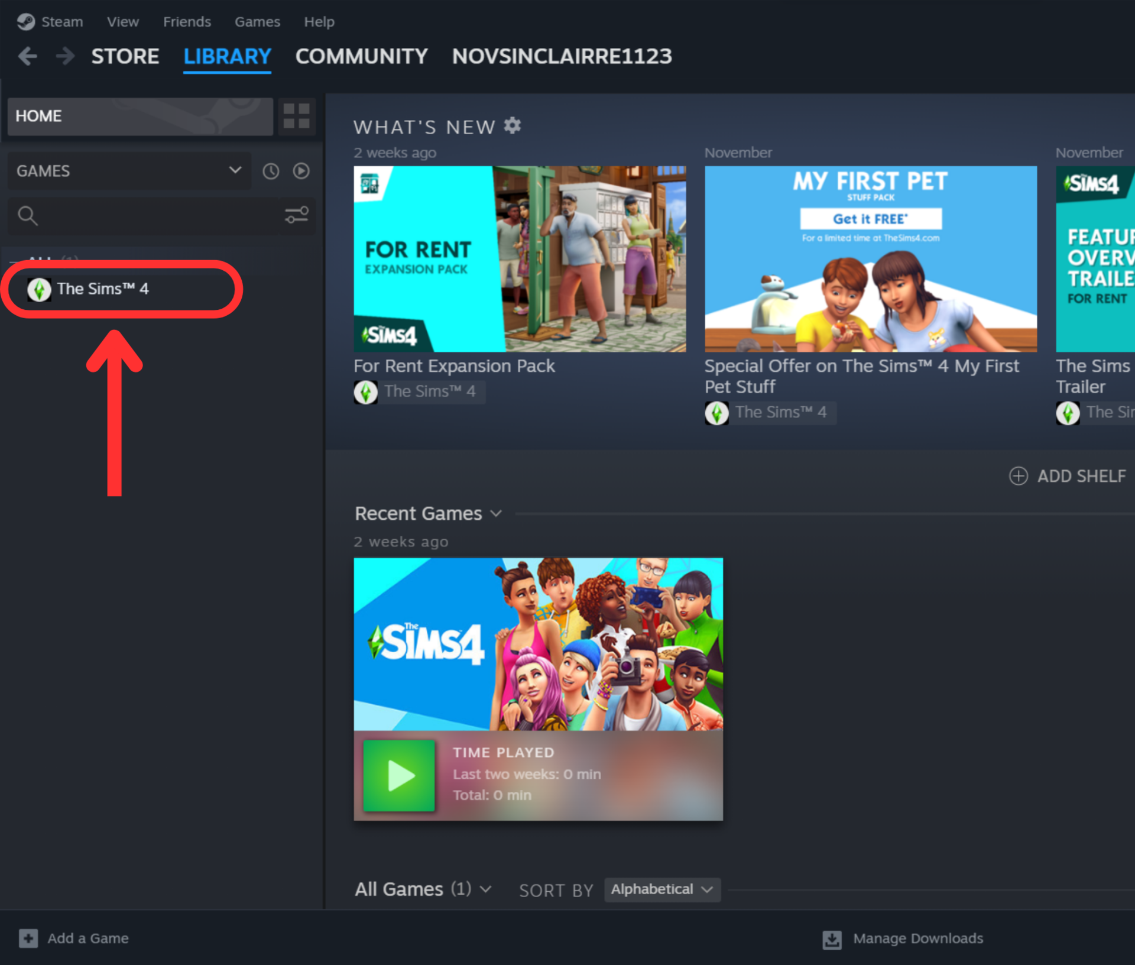This screenshot has height=965, width=1135.
Task: Click the Manage Downloads icon
Action: (x=832, y=939)
